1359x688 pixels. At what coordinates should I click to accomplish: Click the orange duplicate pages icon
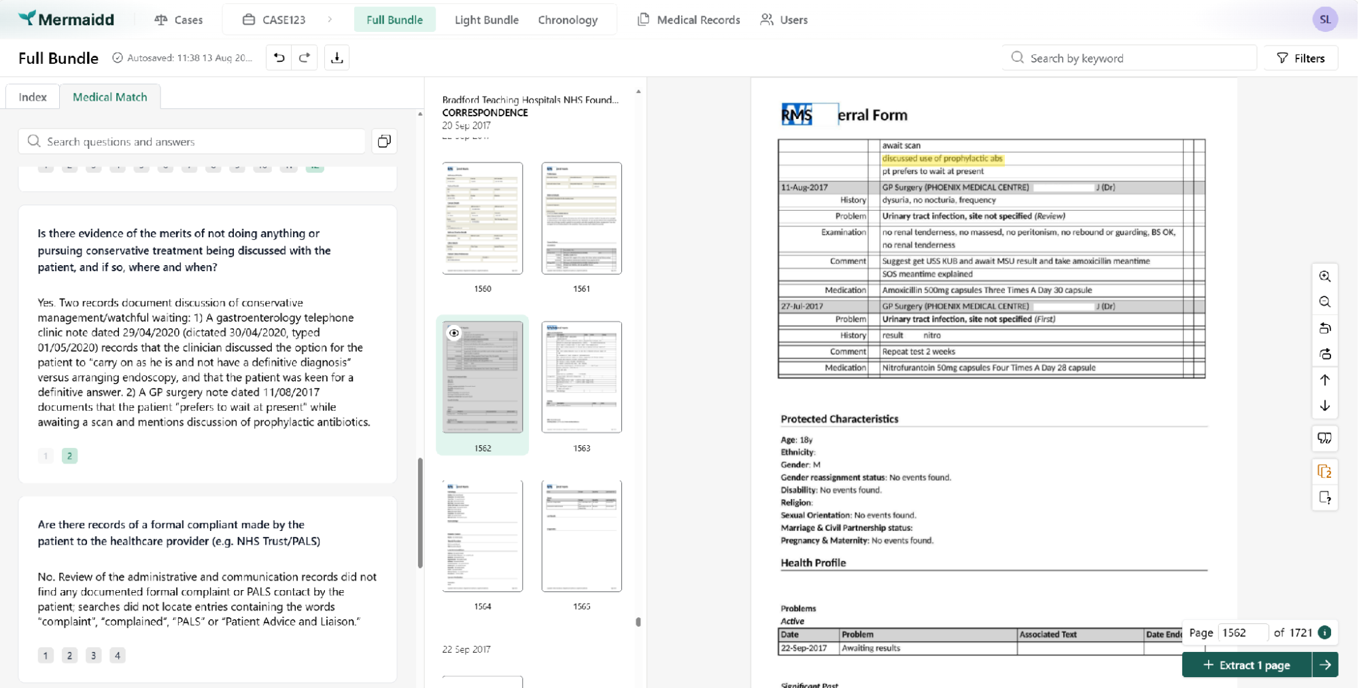[1324, 471]
